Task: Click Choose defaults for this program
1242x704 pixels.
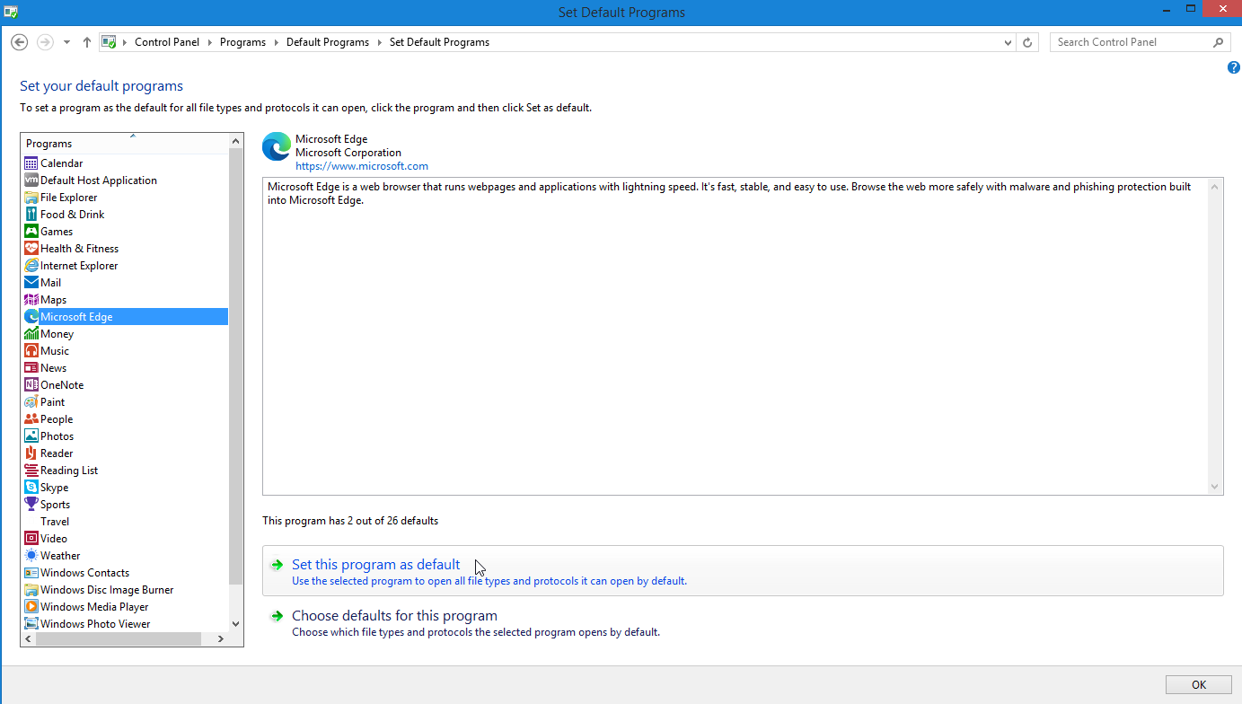Action: [x=394, y=616]
